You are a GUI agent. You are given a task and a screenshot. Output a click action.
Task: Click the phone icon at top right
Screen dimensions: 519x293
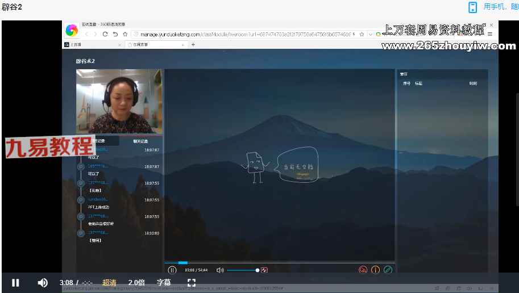point(472,7)
